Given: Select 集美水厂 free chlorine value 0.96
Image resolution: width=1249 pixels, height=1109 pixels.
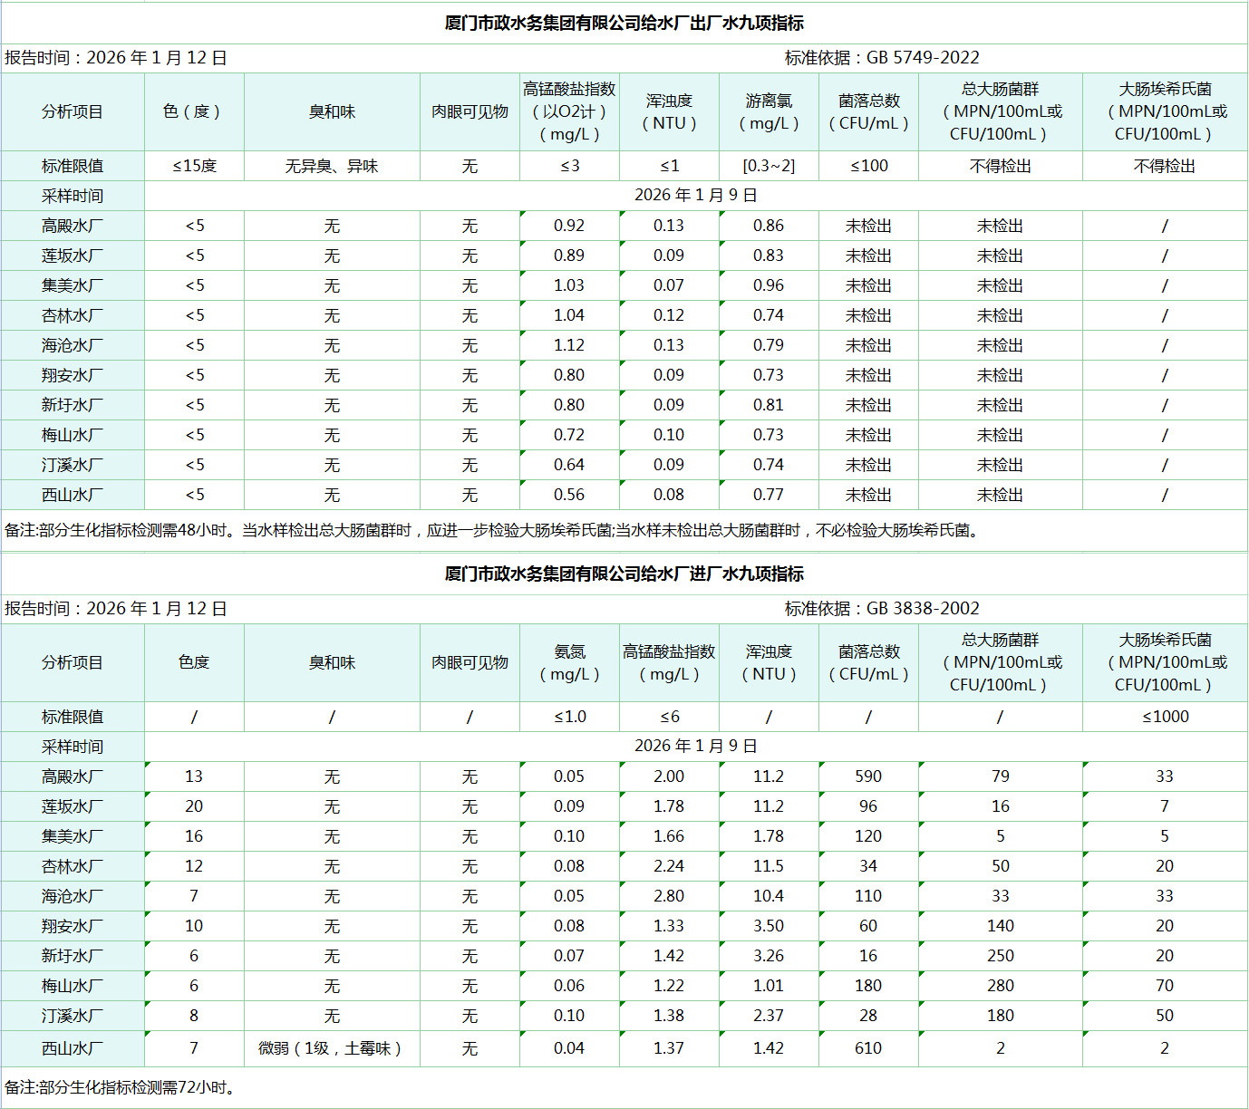Looking at the screenshot, I should [x=769, y=285].
